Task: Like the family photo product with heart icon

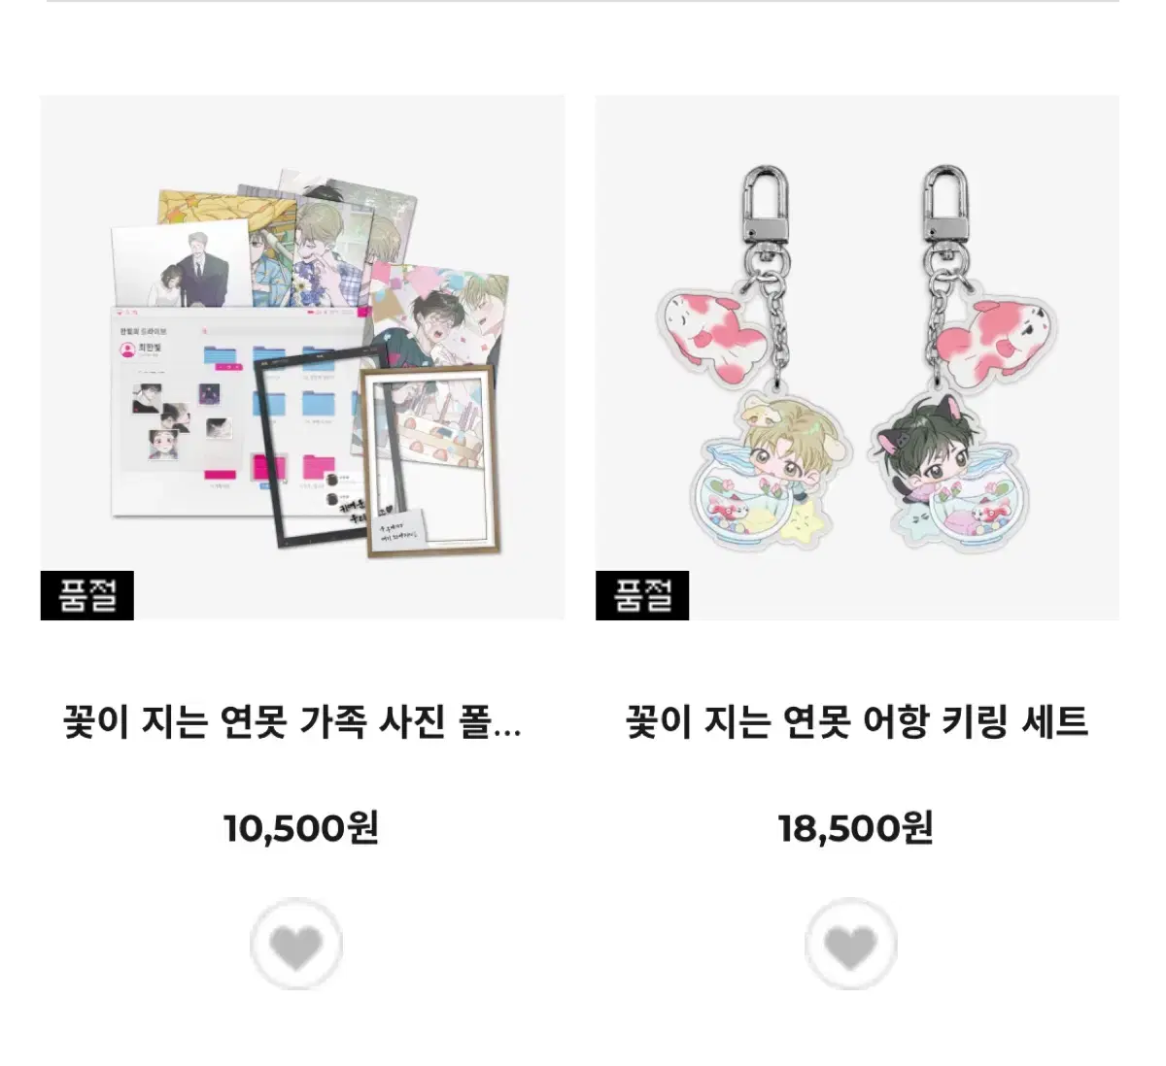Action: click(x=296, y=944)
